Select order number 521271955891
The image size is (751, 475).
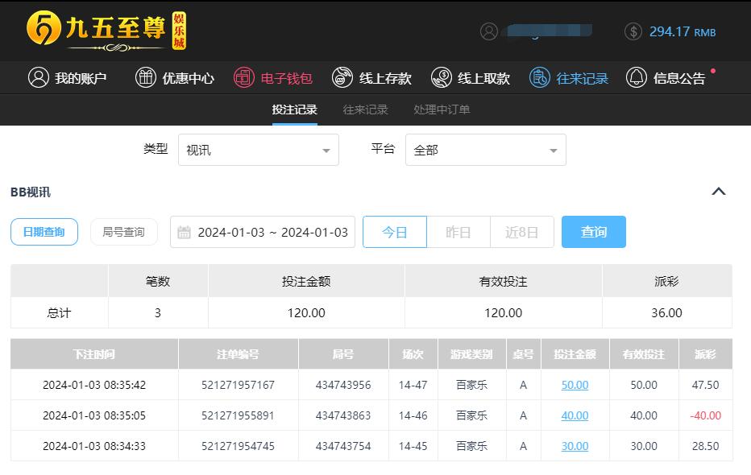click(x=238, y=415)
